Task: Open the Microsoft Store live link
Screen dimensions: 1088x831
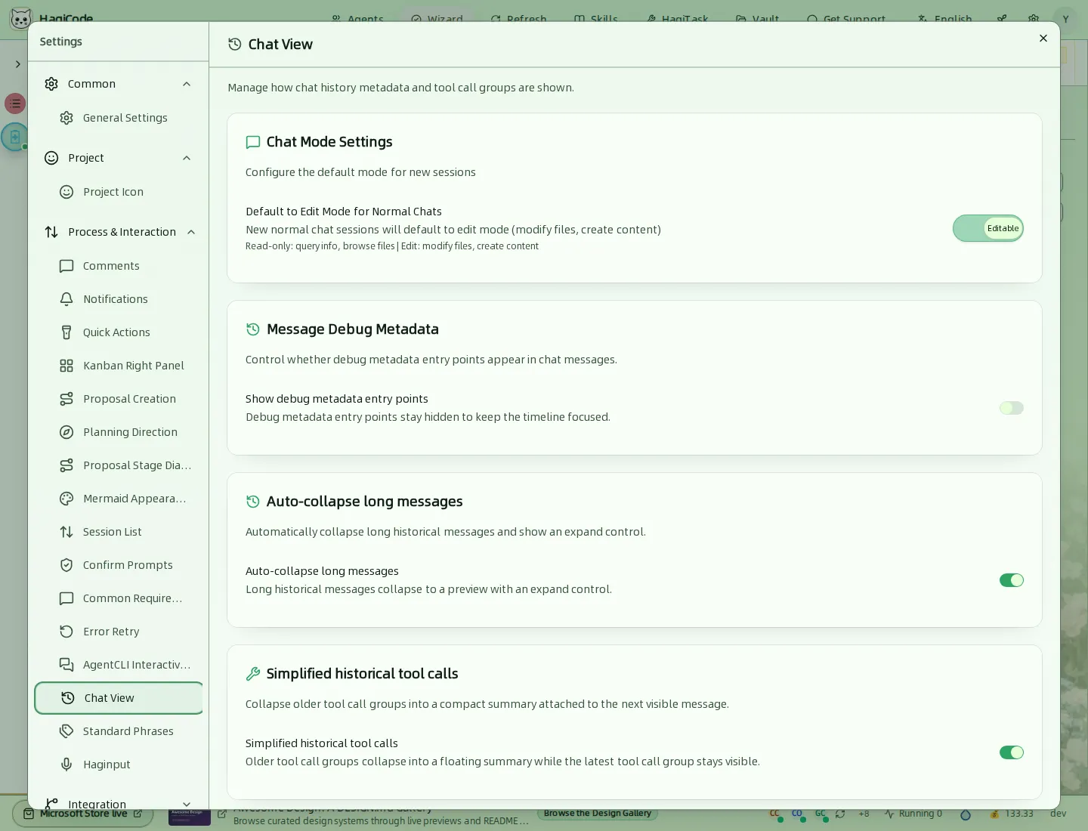Action: (83, 814)
